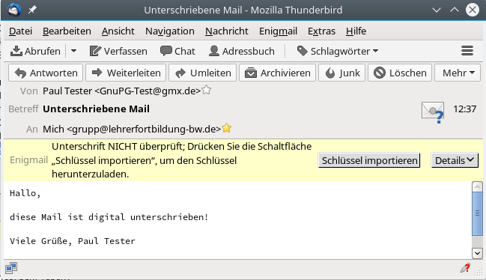The width and height of the screenshot is (486, 280).
Task: Open the hamburger application menu
Action: (x=467, y=50)
